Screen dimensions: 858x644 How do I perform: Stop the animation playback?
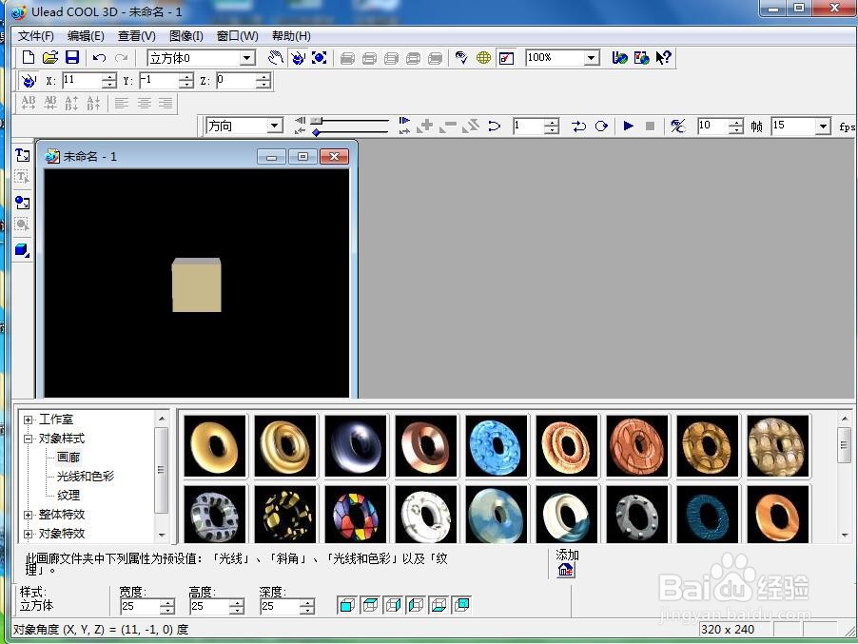pos(650,126)
